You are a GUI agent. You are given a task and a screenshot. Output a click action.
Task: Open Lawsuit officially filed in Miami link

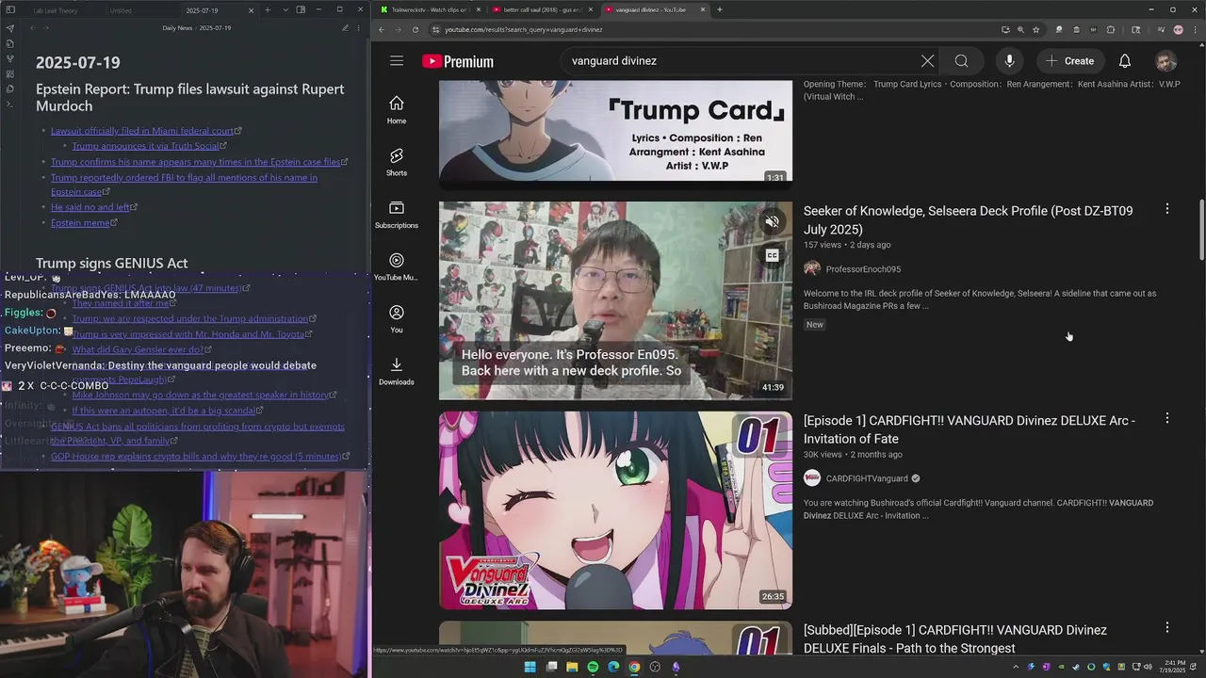point(142,131)
